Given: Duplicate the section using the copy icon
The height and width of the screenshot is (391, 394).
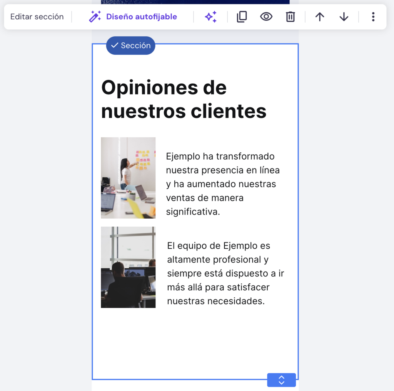Looking at the screenshot, I should (242, 17).
